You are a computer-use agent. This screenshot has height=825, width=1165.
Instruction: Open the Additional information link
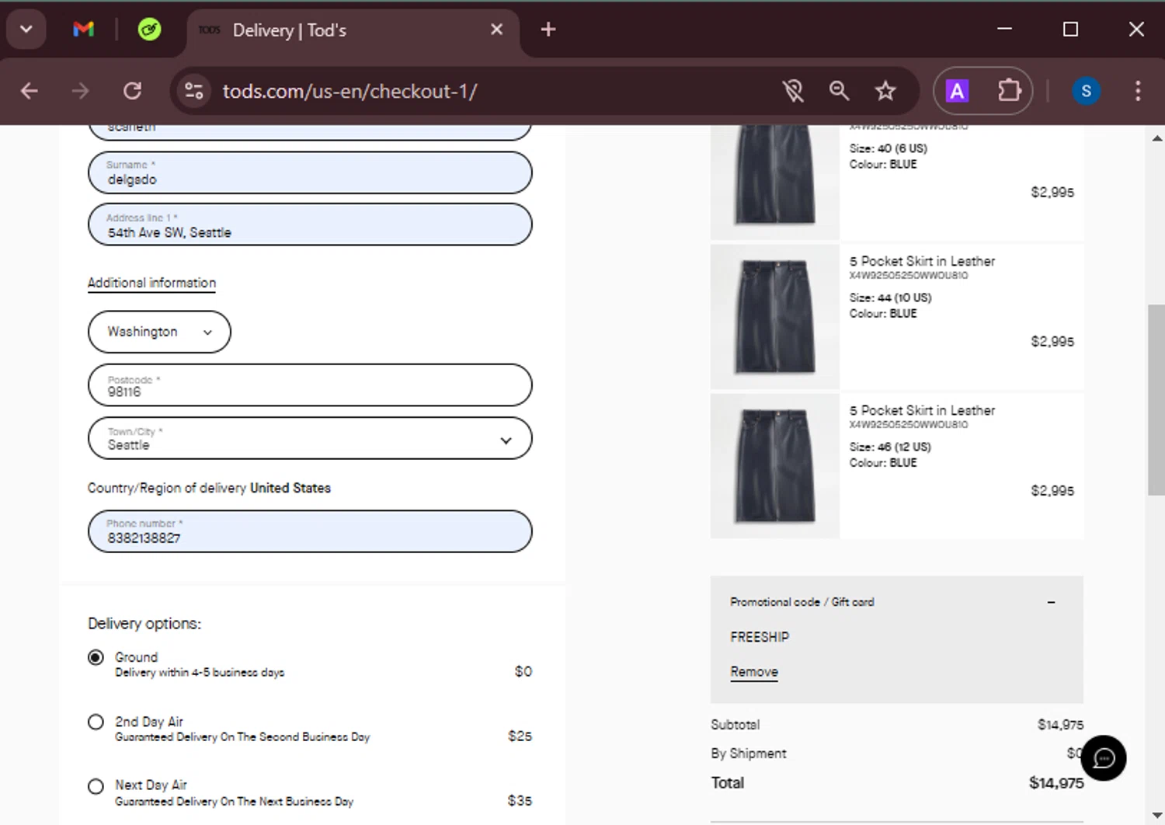pos(151,283)
